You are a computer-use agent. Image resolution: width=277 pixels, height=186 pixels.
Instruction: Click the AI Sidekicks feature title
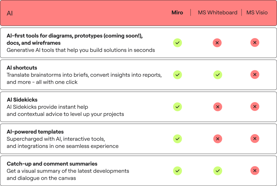point(22,100)
